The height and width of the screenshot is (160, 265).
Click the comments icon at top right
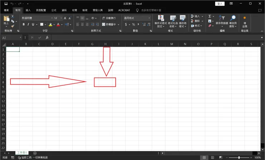pos(260,10)
